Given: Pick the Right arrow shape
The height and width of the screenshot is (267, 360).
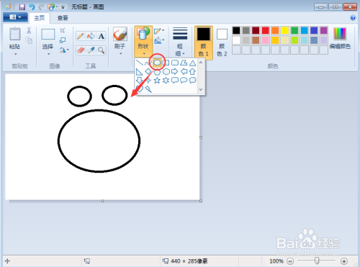Looking at the screenshot, I should [x=175, y=71].
